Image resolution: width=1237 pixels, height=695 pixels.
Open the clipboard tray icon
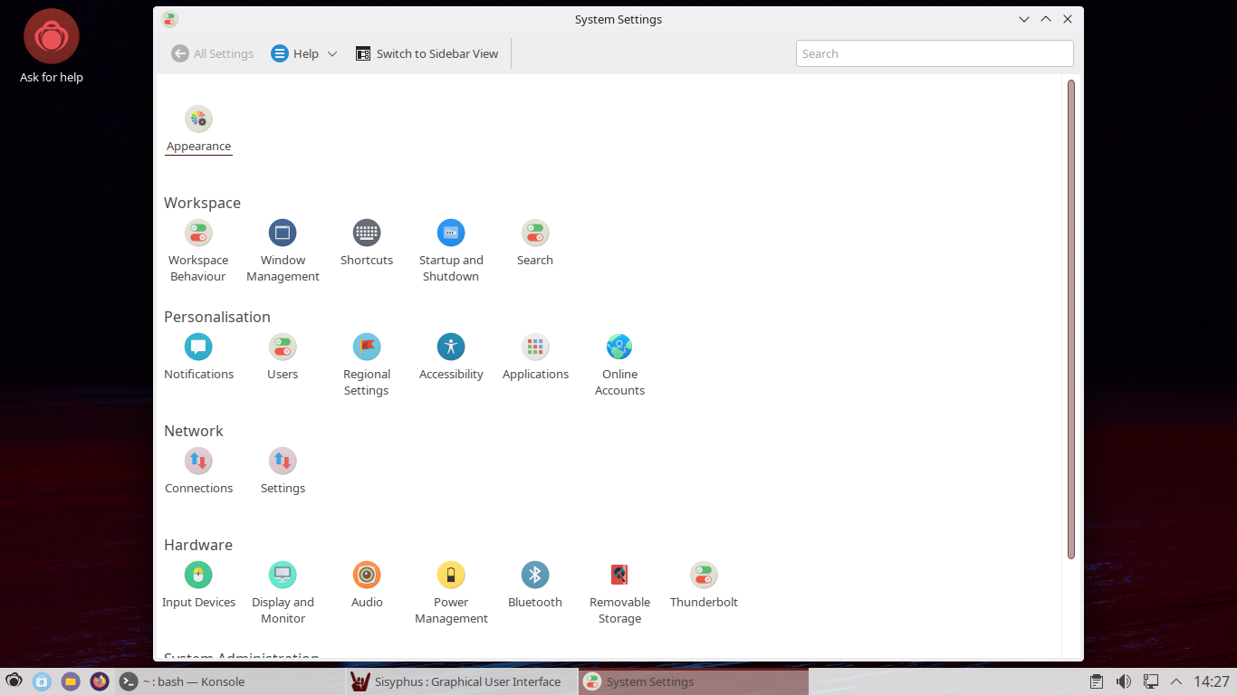tap(1096, 681)
